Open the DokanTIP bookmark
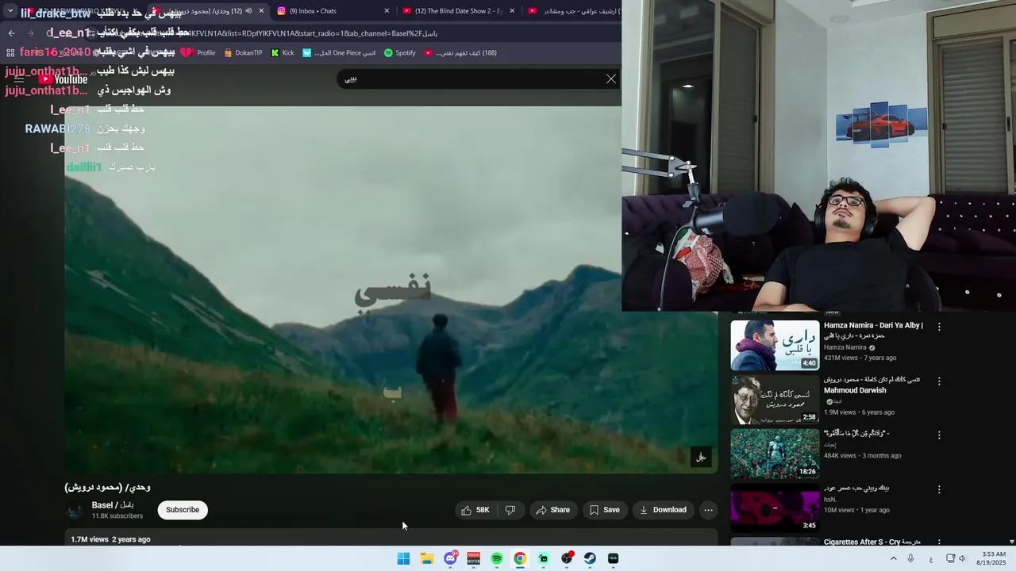This screenshot has height=571, width=1016. coord(243,53)
